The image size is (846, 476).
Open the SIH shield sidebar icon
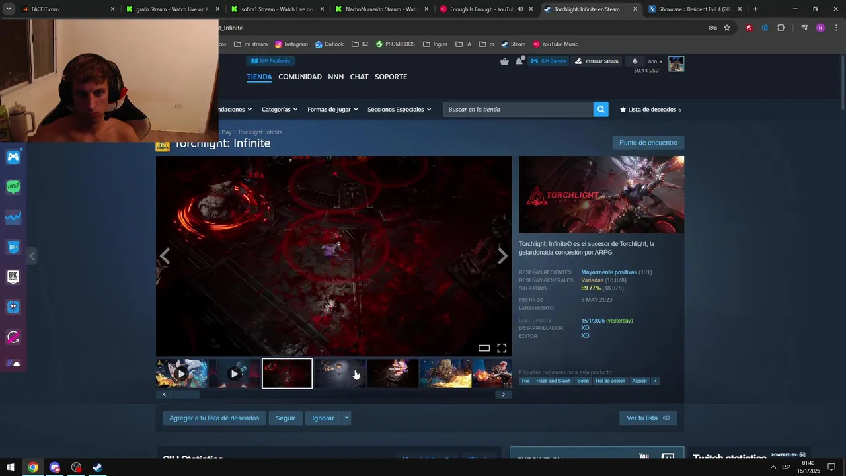13,247
